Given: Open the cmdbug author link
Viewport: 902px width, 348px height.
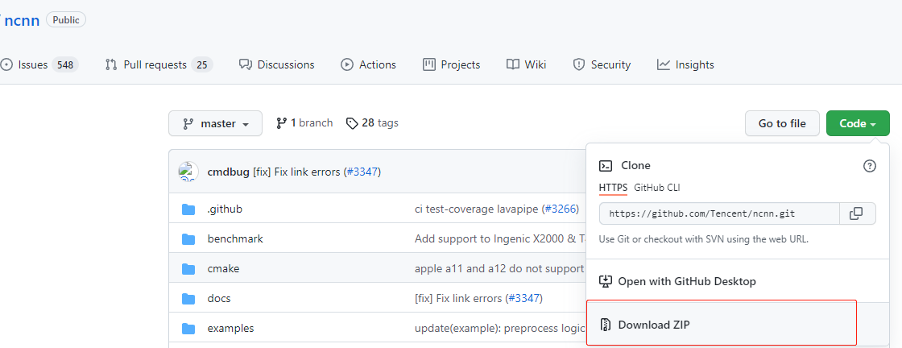Looking at the screenshot, I should coord(229,172).
